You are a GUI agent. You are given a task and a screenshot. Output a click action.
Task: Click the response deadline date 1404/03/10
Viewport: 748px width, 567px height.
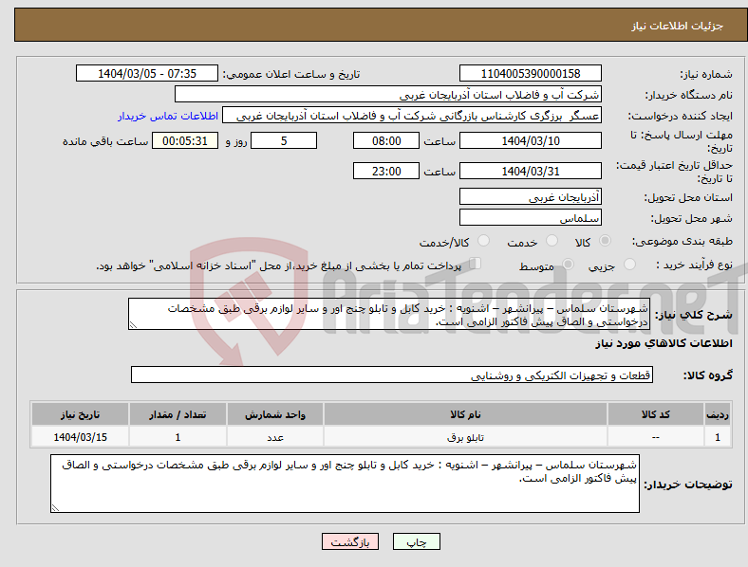click(x=530, y=140)
